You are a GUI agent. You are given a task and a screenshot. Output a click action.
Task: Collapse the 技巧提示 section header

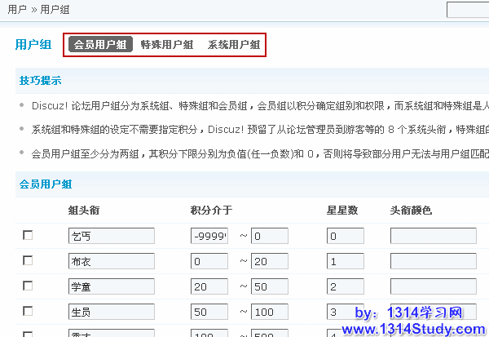40,80
